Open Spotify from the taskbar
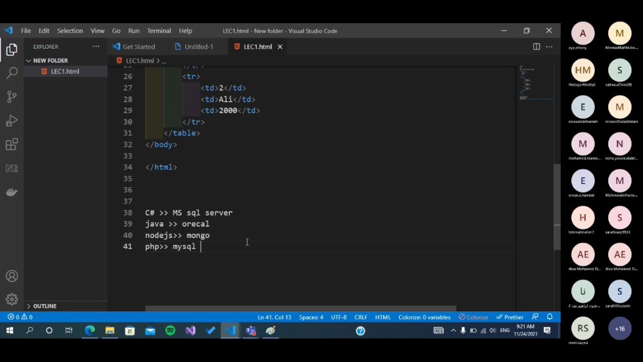Screen dimensions: 643x362 tap(170, 330)
